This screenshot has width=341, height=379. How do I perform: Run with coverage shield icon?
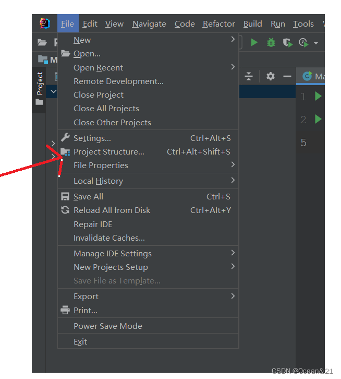click(287, 43)
